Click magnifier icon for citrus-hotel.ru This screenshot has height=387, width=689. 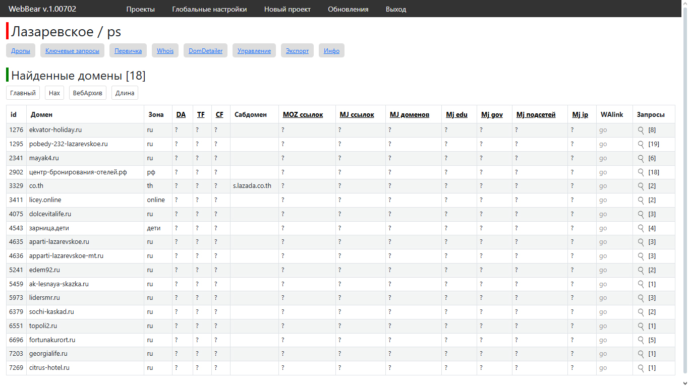pos(641,368)
